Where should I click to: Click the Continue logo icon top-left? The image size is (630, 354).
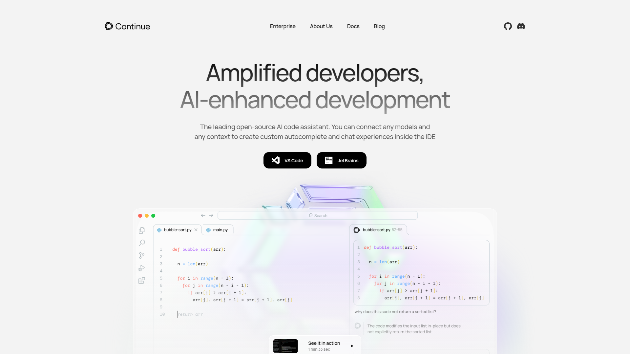pos(109,26)
